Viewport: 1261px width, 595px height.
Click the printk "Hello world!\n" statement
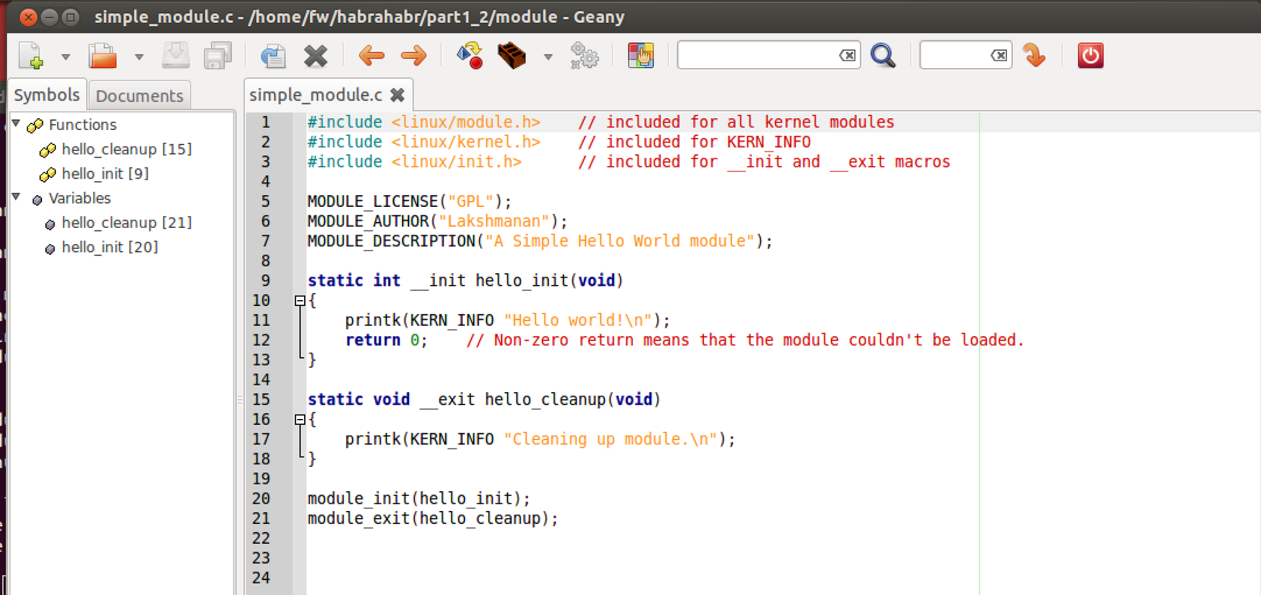click(x=508, y=320)
